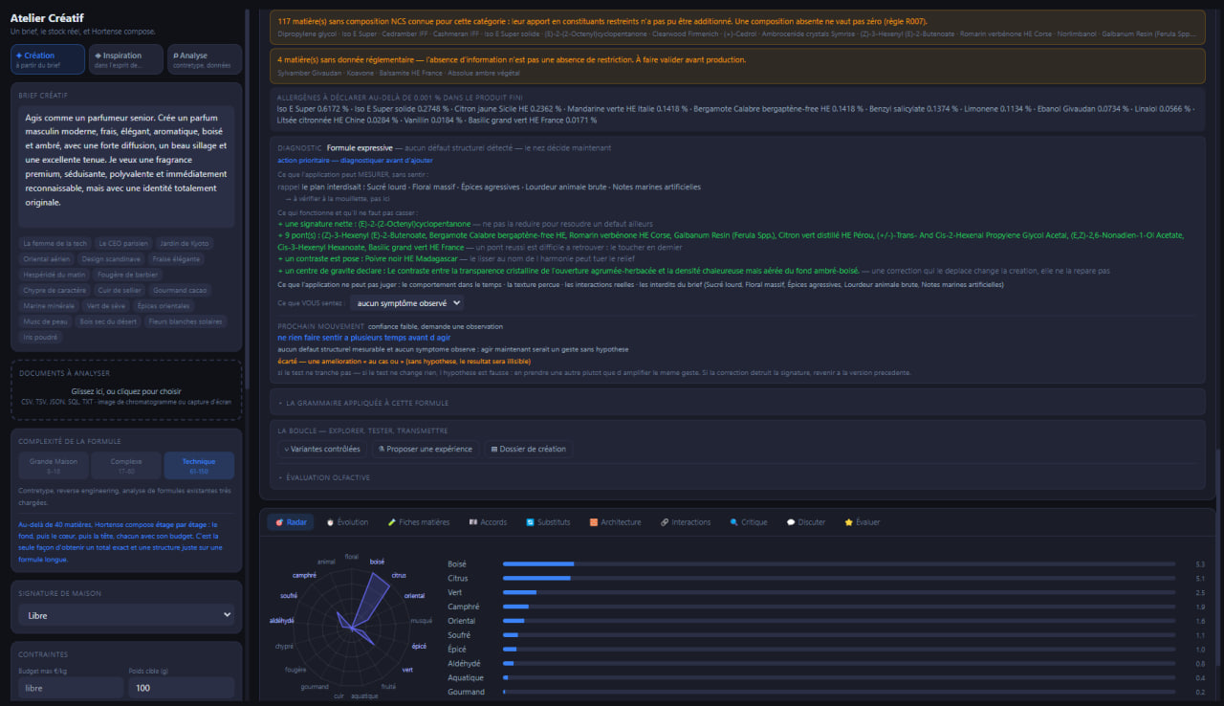Click the orange icon beside Architecture
1224x706 pixels.
click(x=594, y=522)
